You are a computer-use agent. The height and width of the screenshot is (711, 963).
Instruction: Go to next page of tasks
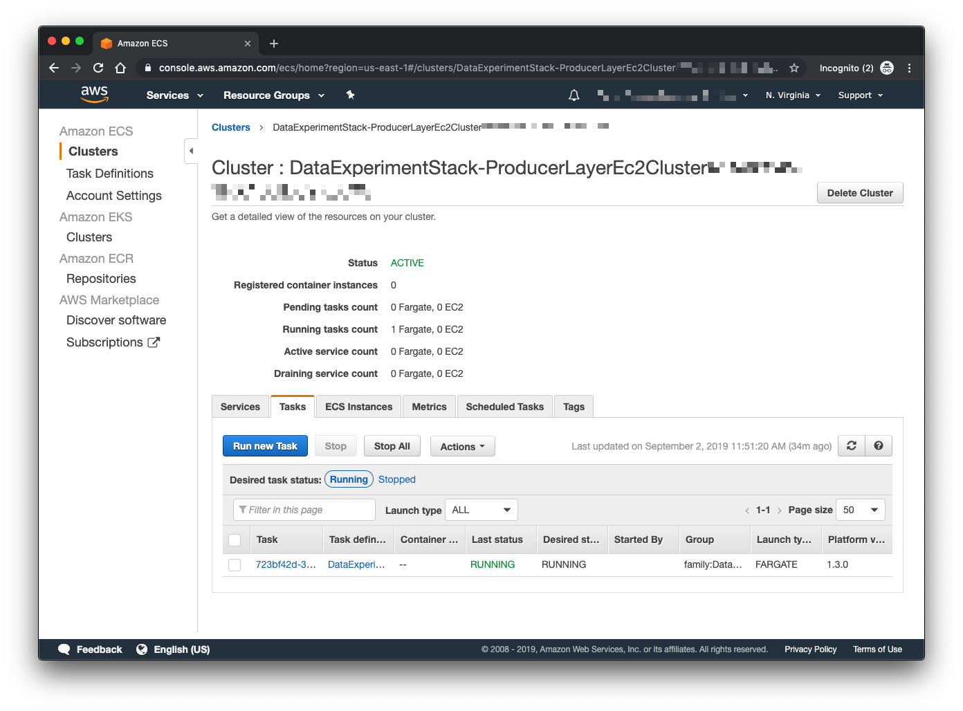(x=780, y=510)
